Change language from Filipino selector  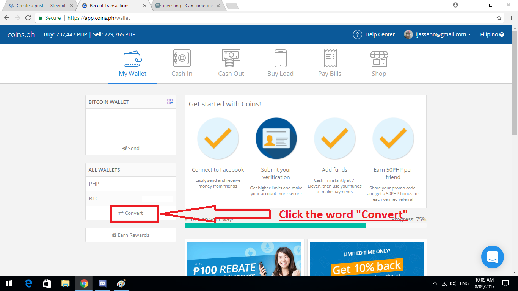[x=492, y=34]
